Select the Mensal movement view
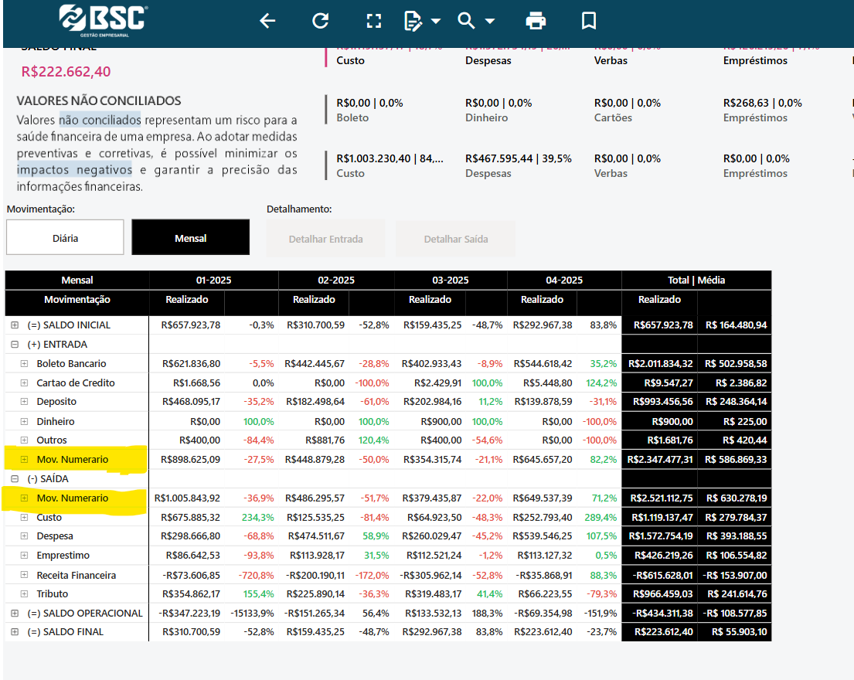This screenshot has height=680, width=854. (x=191, y=237)
